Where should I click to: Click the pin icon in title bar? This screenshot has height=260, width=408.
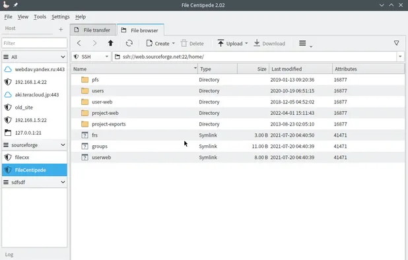[16, 5]
